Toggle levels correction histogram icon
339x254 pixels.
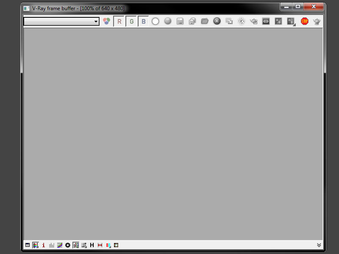(x=52, y=245)
